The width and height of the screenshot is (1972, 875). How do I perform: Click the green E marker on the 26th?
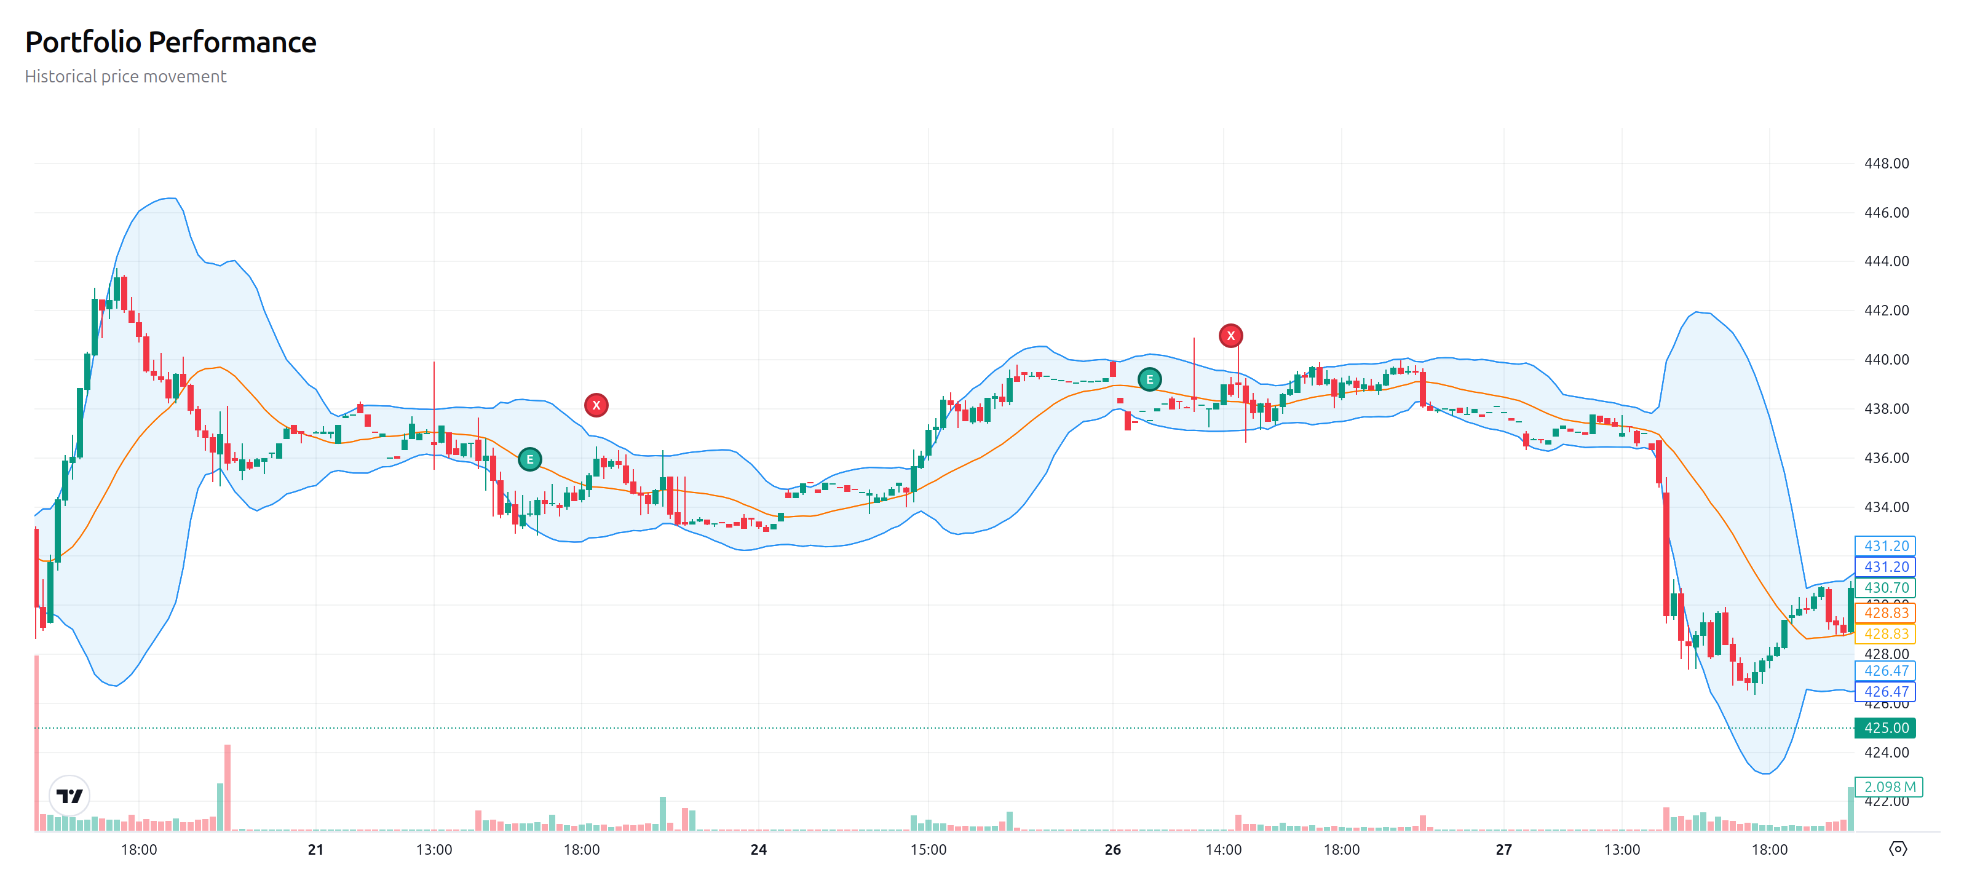(1149, 379)
